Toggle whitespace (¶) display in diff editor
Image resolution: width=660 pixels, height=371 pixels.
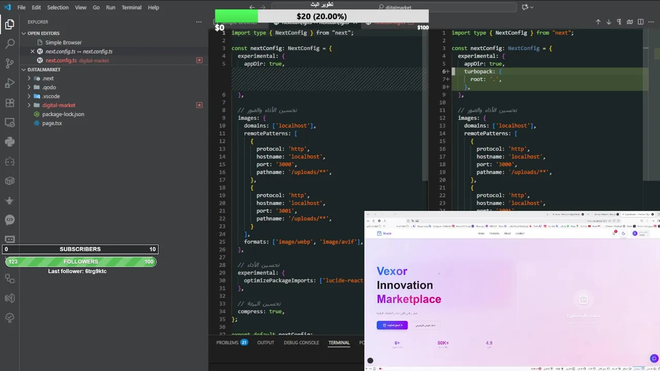pos(619,22)
